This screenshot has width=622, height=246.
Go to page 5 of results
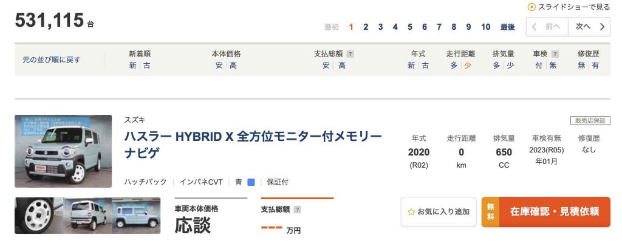click(x=410, y=27)
